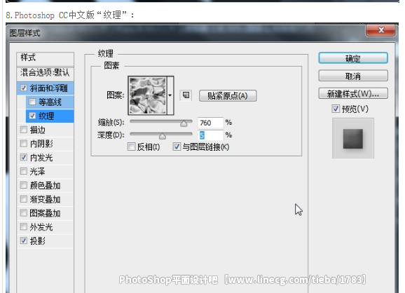Toggle the 预览(V) checkbox
This screenshot has height=293, width=405.
[336, 109]
